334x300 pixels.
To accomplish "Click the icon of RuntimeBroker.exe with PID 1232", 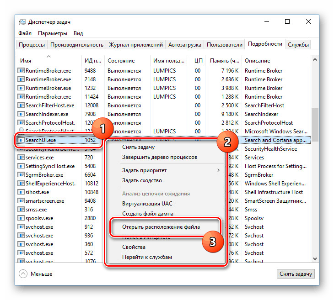I will (x=21, y=88).
